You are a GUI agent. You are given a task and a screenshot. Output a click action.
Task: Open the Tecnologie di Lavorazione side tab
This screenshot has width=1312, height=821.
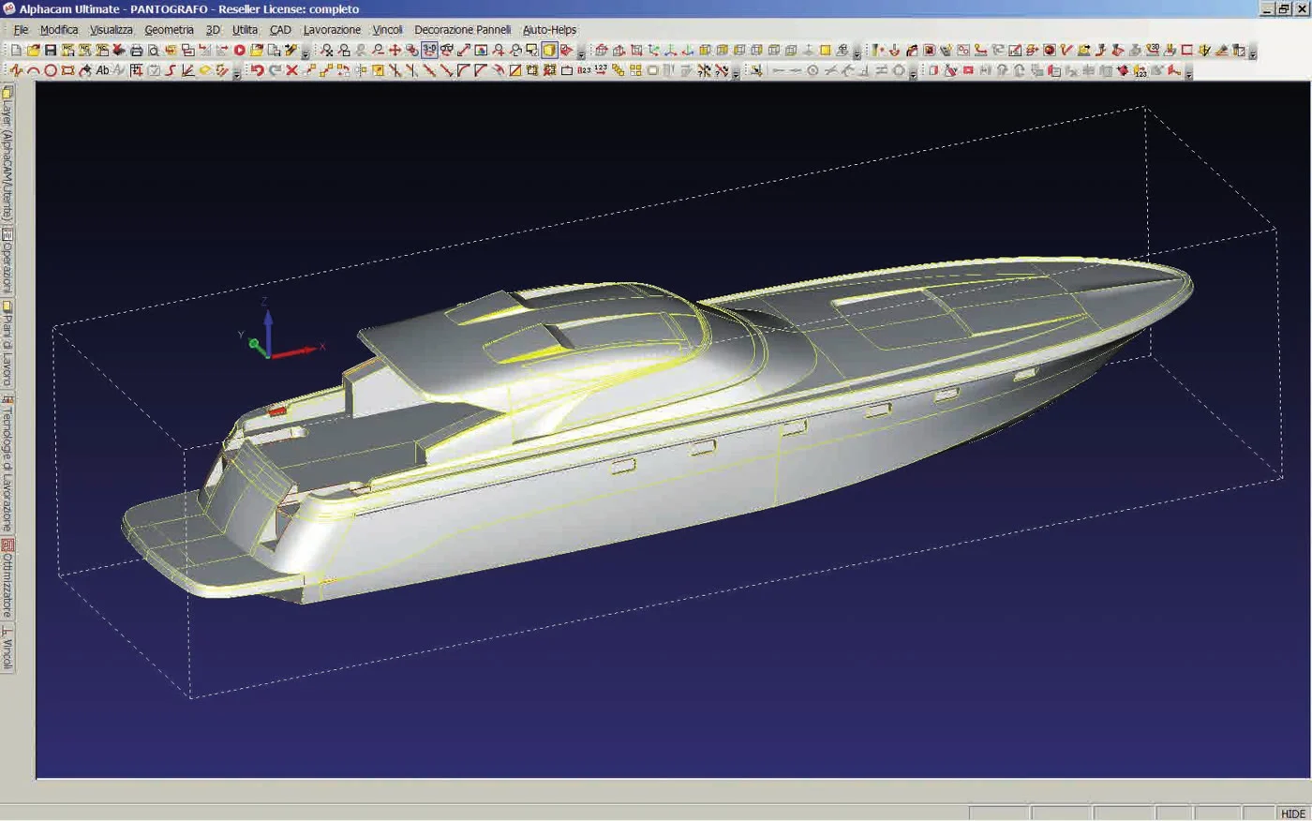point(7,463)
